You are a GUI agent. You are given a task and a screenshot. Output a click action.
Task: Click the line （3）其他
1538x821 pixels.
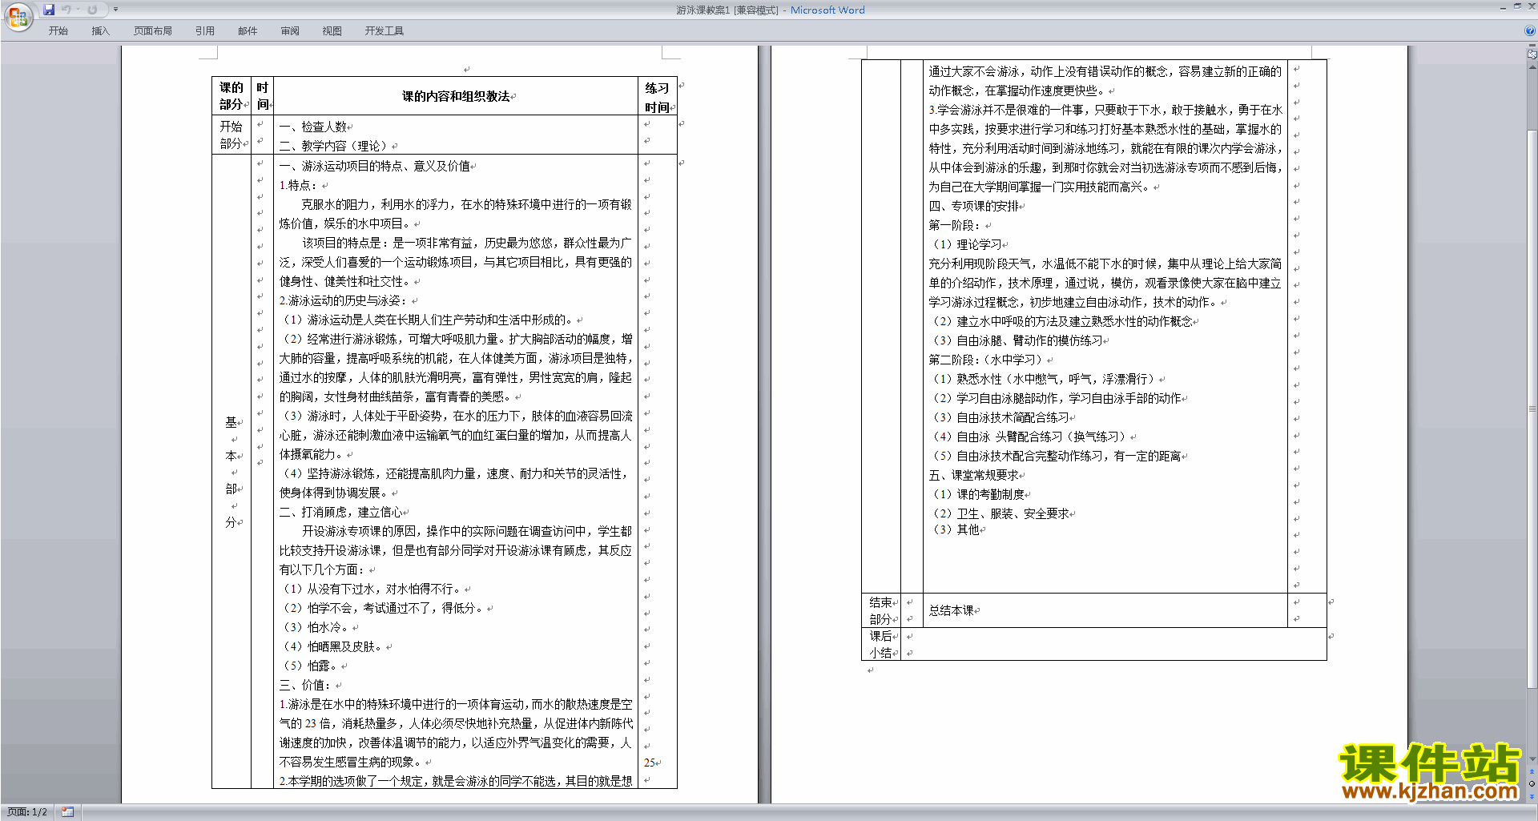[954, 529]
